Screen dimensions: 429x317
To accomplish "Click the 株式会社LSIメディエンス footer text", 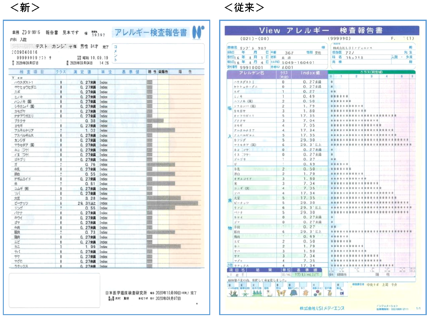I will pyautogui.click(x=322, y=308).
